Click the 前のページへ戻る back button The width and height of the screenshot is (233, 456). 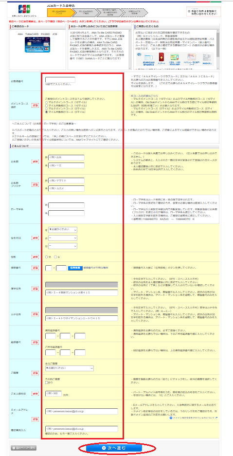tap(23, 448)
